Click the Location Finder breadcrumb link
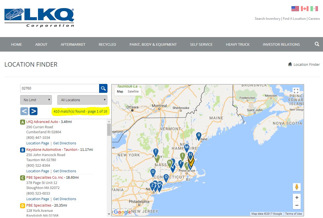The width and height of the screenshot is (323, 218). click(x=307, y=65)
